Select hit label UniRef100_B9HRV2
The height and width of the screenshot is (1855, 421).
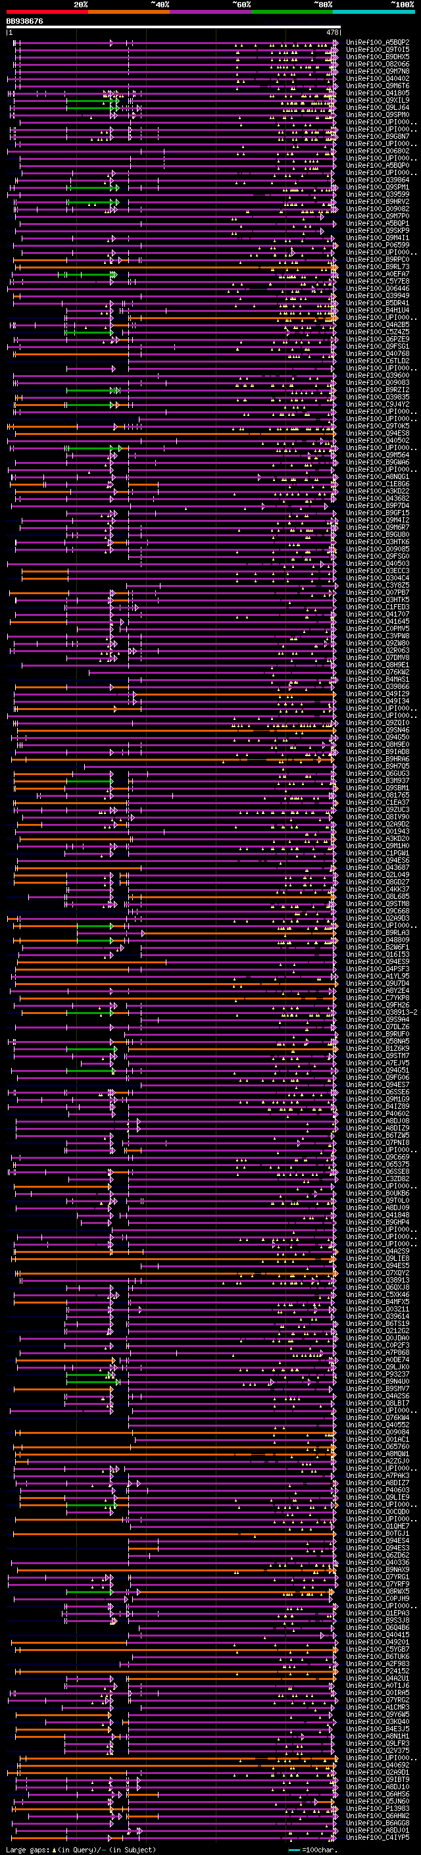click(x=378, y=201)
